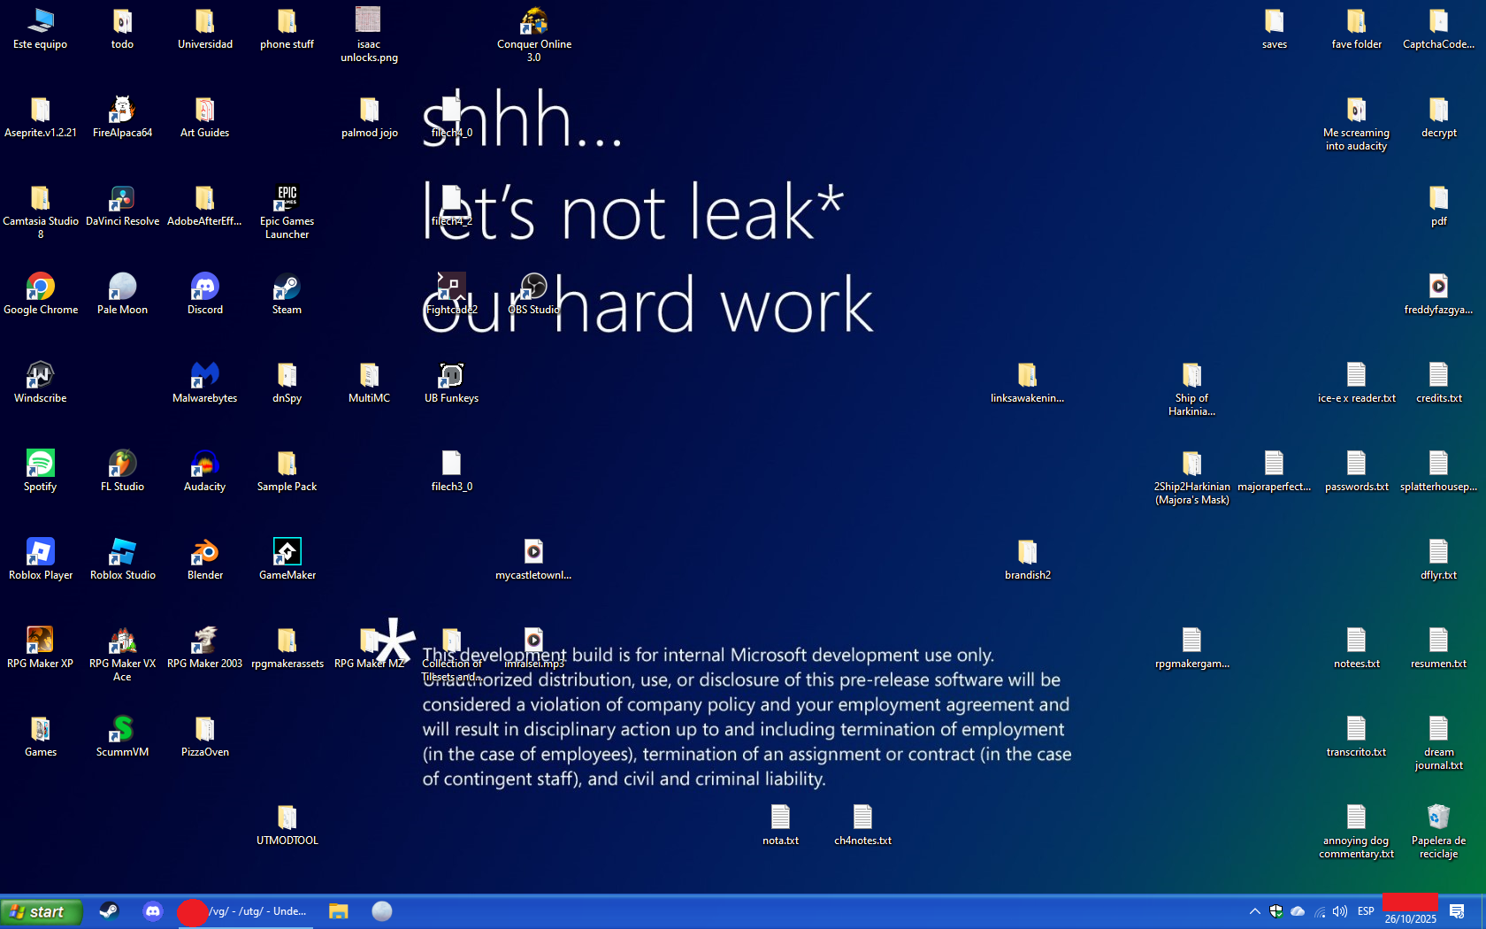The image size is (1486, 929).
Task: Select the credits.txt file
Action: (1438, 382)
